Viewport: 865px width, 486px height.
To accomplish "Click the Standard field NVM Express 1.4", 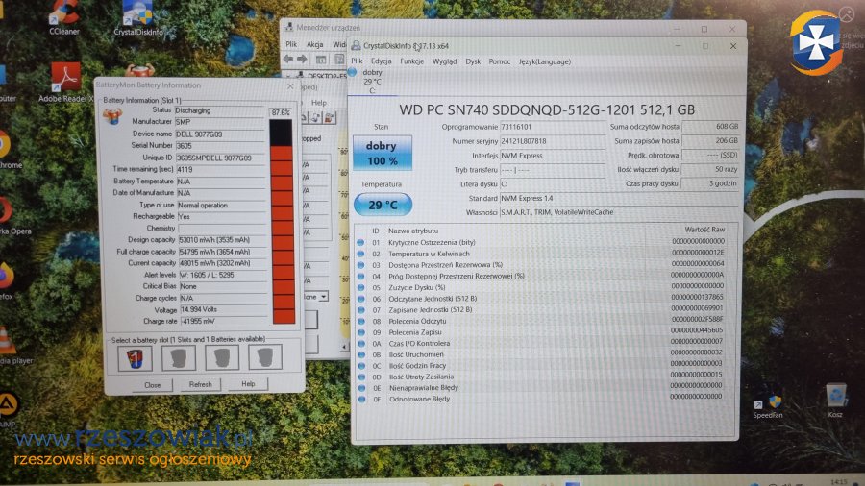I will (619, 198).
